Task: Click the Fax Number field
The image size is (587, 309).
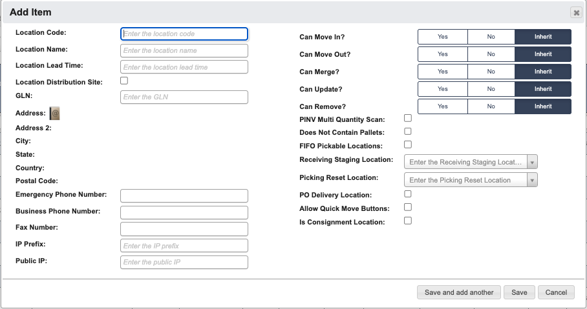Action: coord(184,229)
